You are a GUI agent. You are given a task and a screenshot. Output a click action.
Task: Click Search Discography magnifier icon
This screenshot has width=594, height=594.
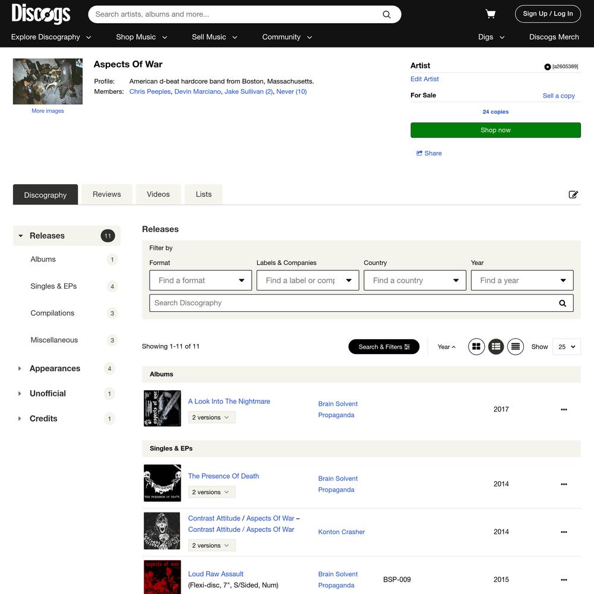[x=563, y=303]
